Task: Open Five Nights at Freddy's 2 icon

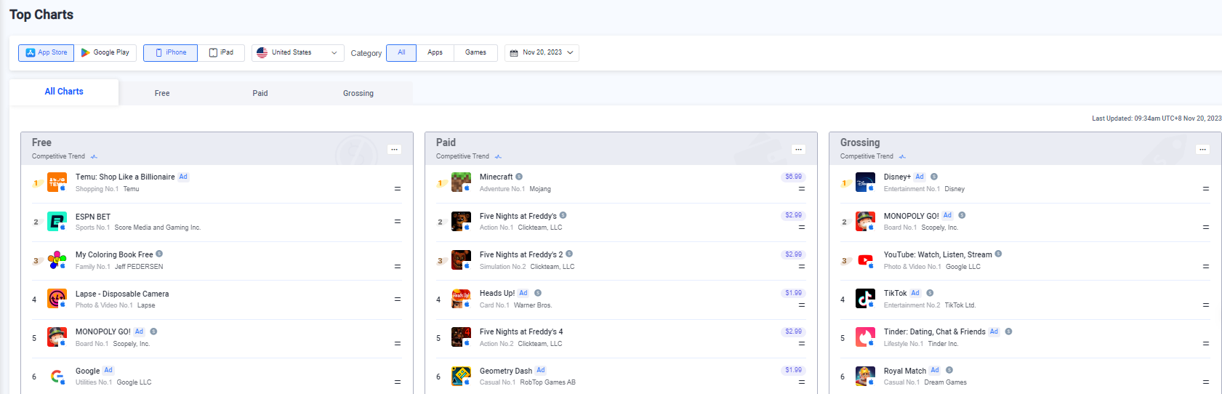Action: tap(461, 260)
